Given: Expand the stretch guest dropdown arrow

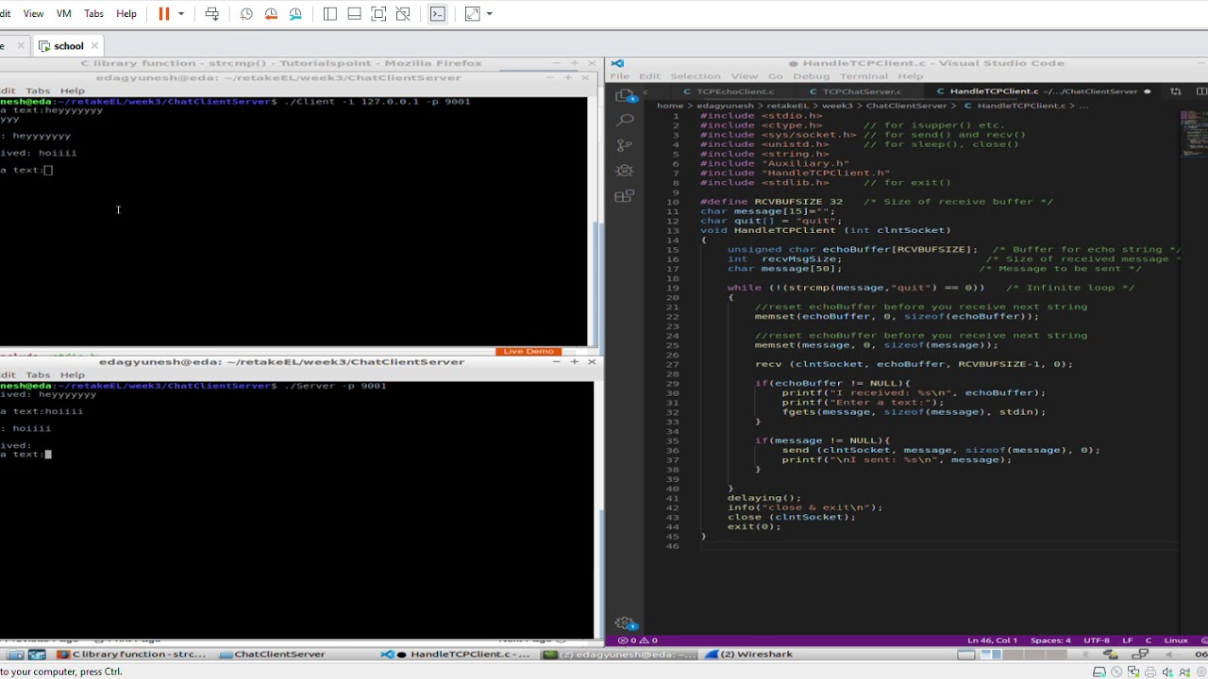Looking at the screenshot, I should pos(489,14).
